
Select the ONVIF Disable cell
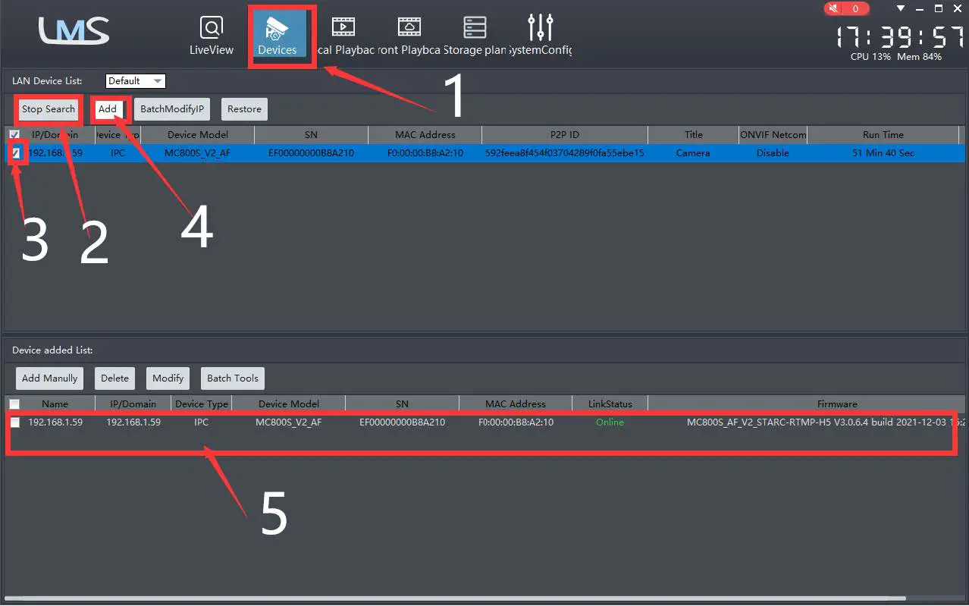pyautogui.click(x=773, y=153)
